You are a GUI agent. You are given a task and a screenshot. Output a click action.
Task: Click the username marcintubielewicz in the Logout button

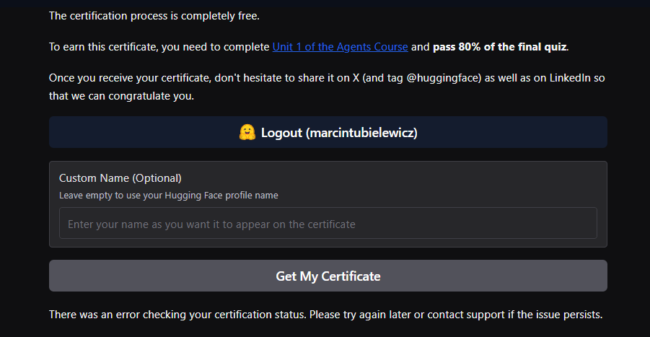tap(361, 133)
